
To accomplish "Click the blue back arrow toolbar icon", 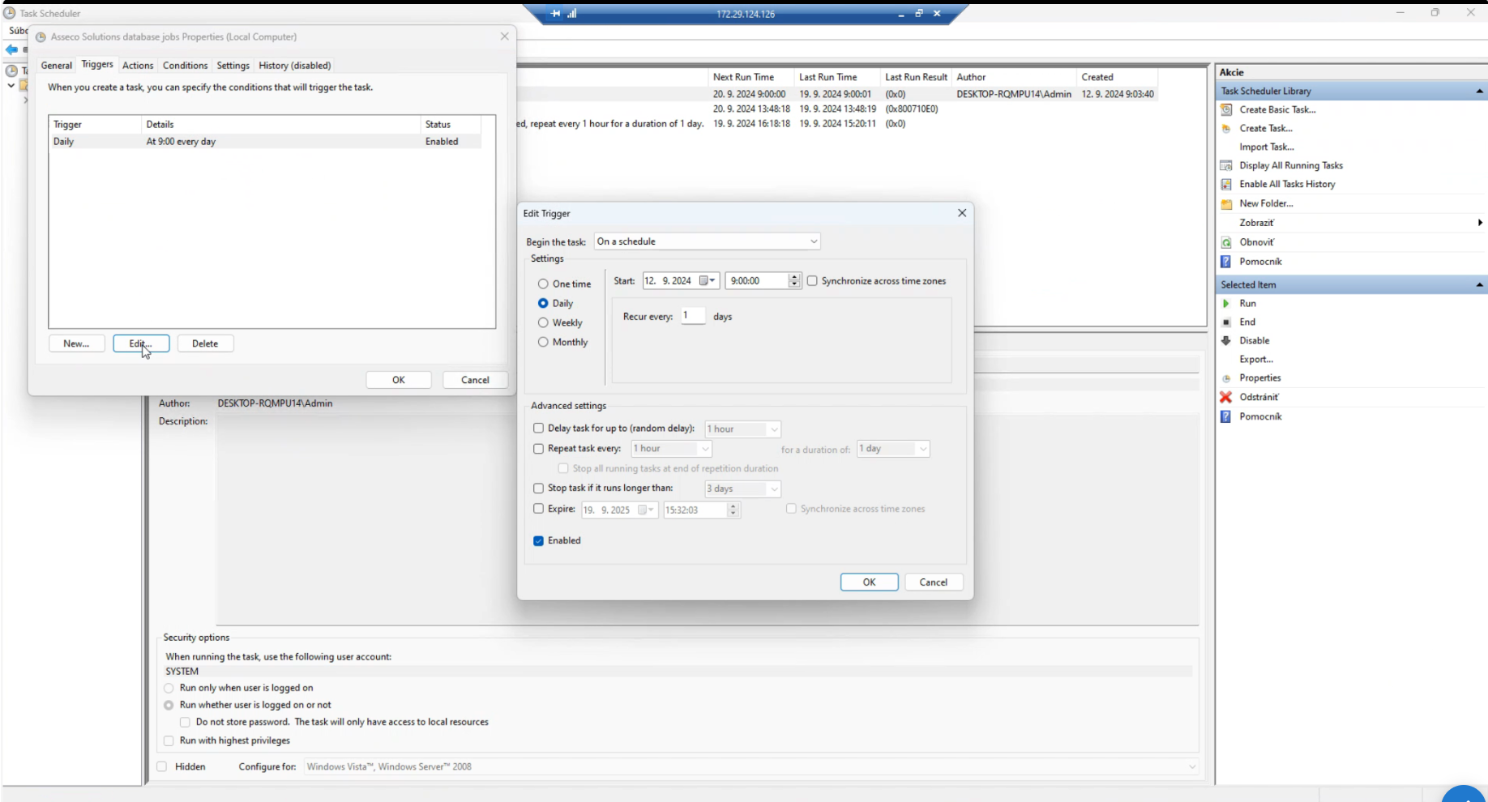I will coord(11,50).
